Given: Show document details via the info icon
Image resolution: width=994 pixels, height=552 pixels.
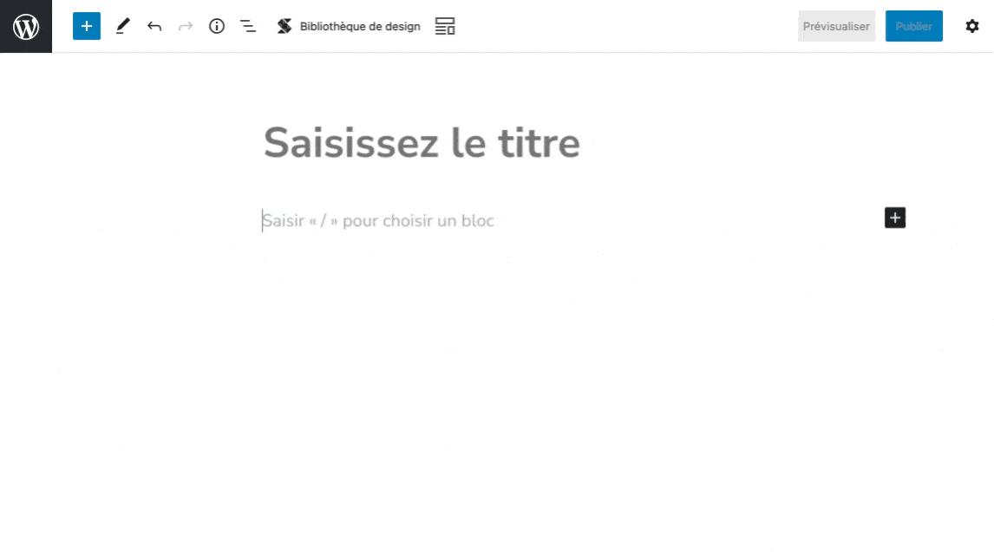Looking at the screenshot, I should [217, 26].
